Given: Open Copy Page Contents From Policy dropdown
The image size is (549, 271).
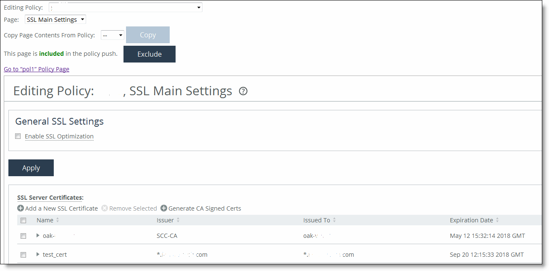Looking at the screenshot, I should 113,36.
